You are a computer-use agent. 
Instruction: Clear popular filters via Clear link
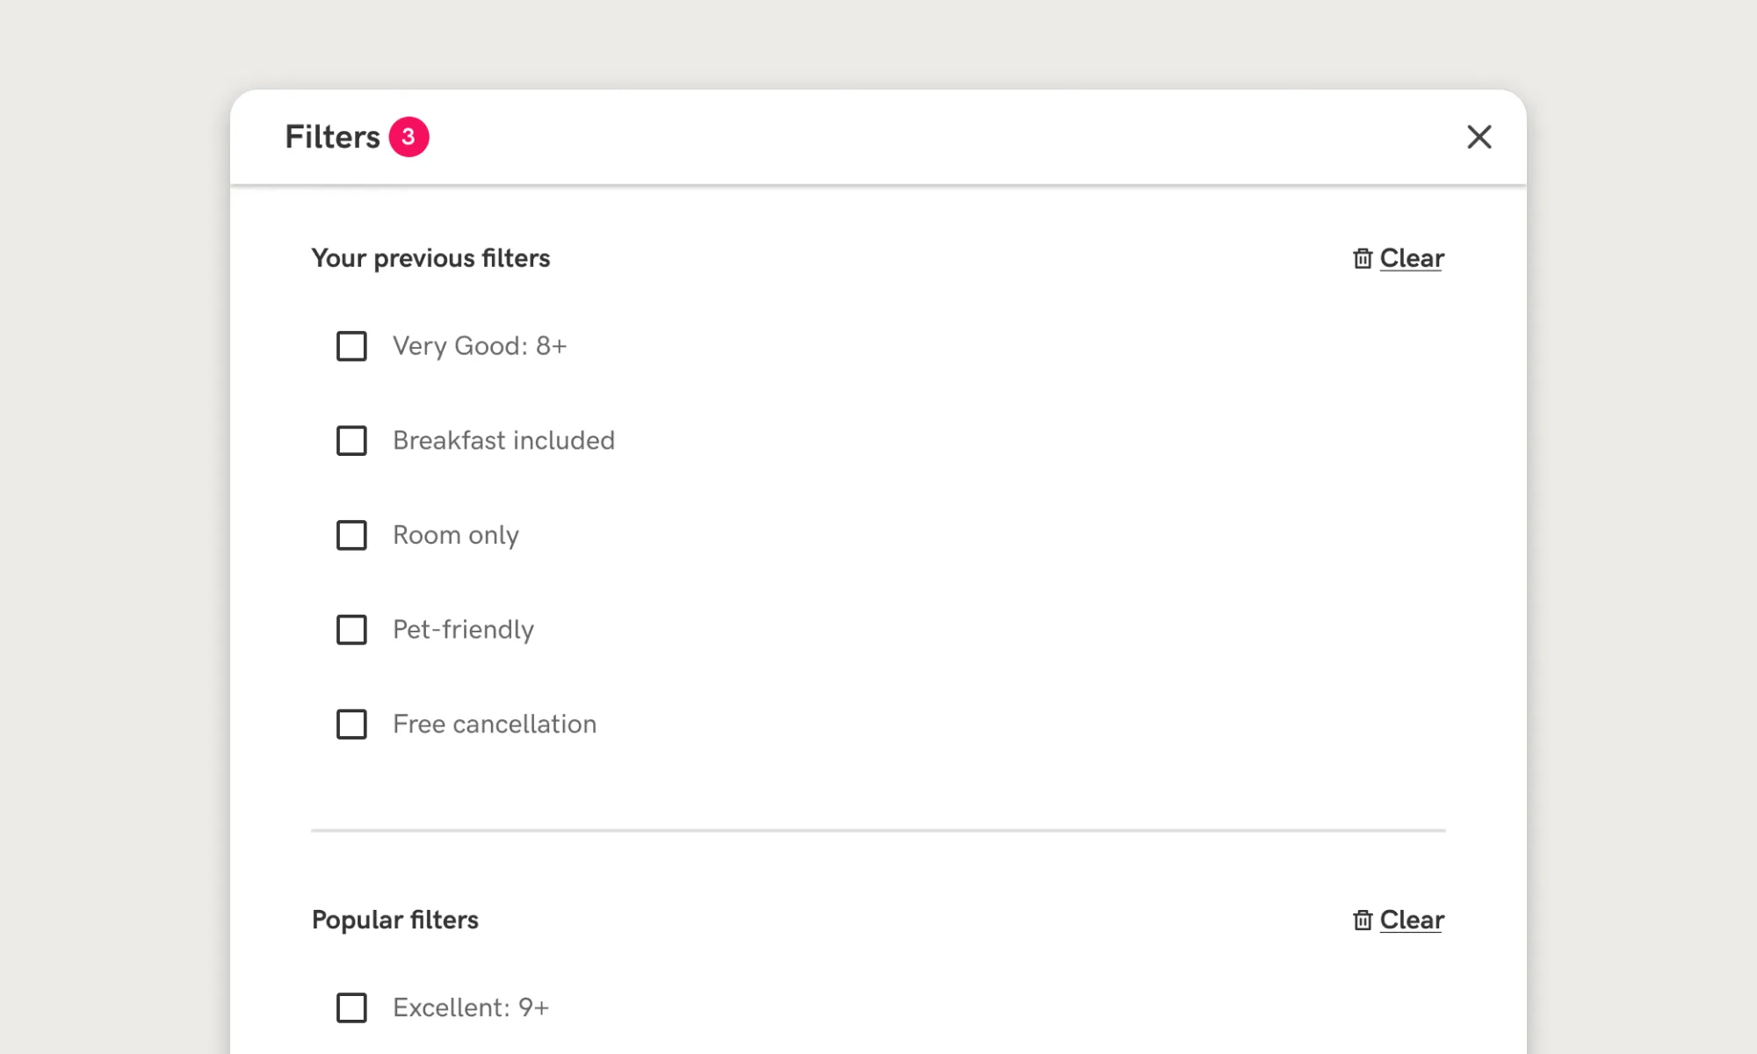click(1411, 920)
